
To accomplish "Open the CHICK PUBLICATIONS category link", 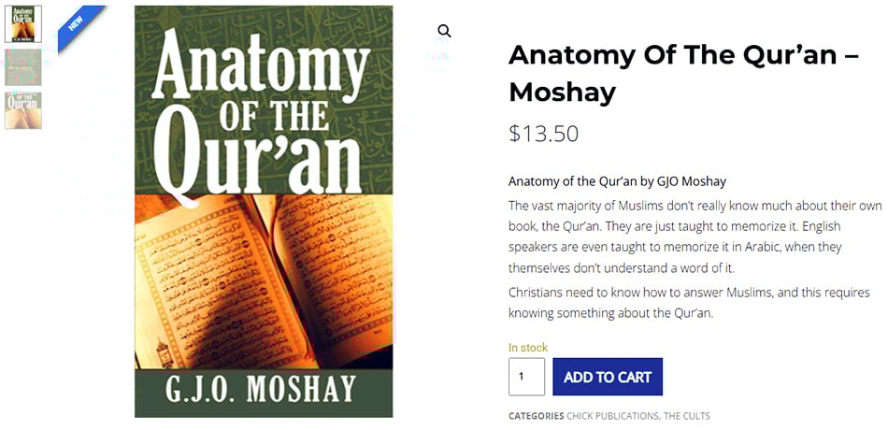I will click(x=612, y=416).
